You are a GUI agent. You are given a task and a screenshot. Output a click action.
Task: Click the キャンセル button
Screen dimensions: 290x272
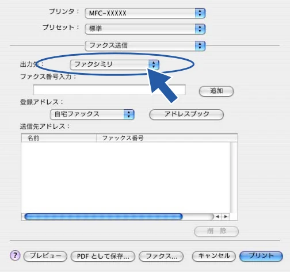coord(214,256)
